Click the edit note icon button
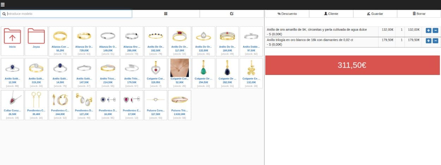Image resolution: width=441 pixels, height=165 pixels. tap(232, 14)
